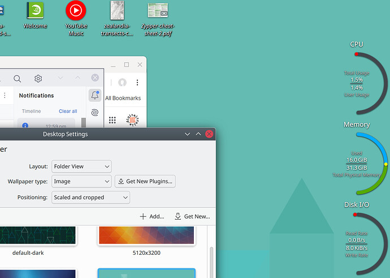Screen dimensions: 390x278
Task: Click the profile avatar in the browser toolbar
Action: coord(122,83)
